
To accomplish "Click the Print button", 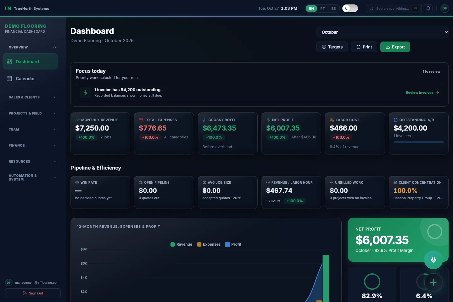I will pyautogui.click(x=364, y=47).
